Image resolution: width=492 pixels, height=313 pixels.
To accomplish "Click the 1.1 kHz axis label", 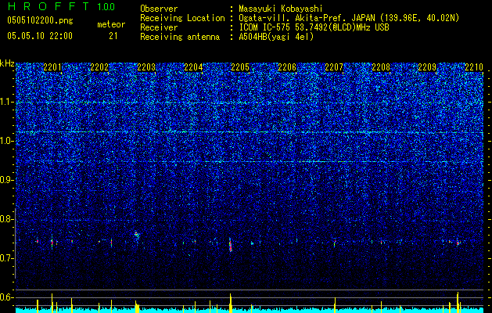I will [6, 102].
